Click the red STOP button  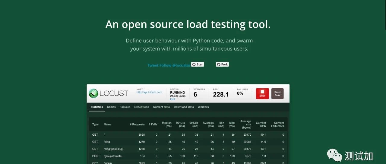(262, 93)
